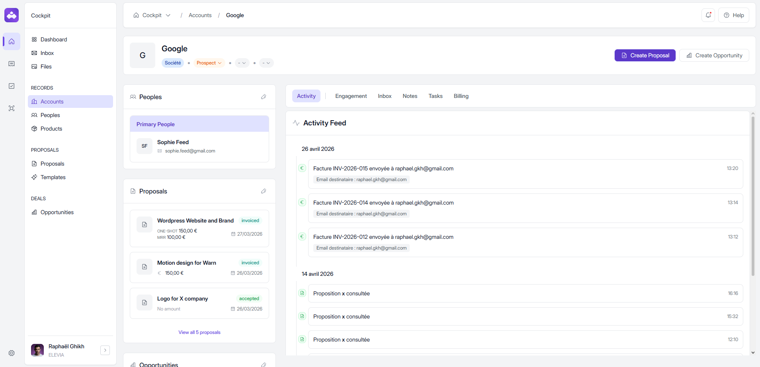Go to Accounts breadcrumb link
Image resolution: width=760 pixels, height=367 pixels.
pyautogui.click(x=200, y=15)
